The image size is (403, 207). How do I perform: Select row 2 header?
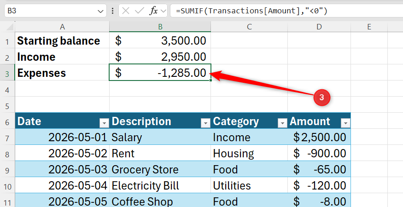coord(7,57)
